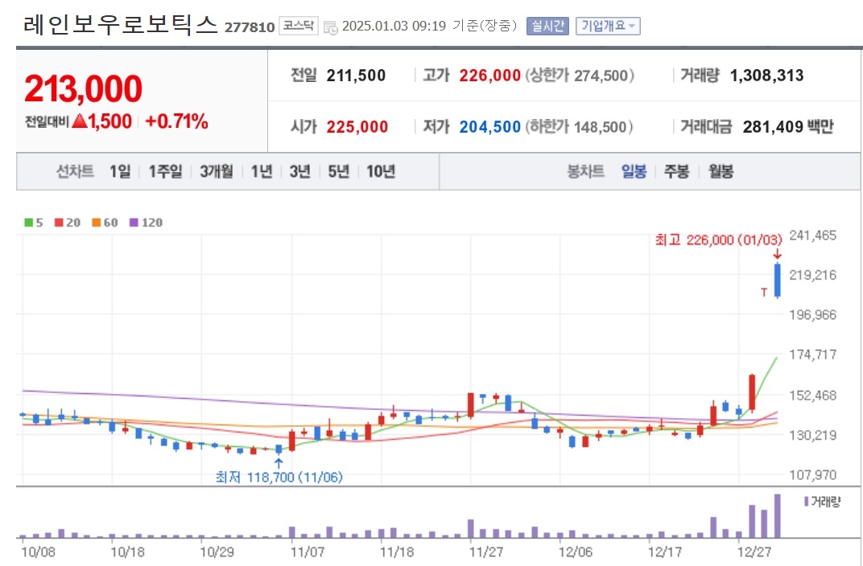Click the 241,465 price axis label

coord(813,236)
